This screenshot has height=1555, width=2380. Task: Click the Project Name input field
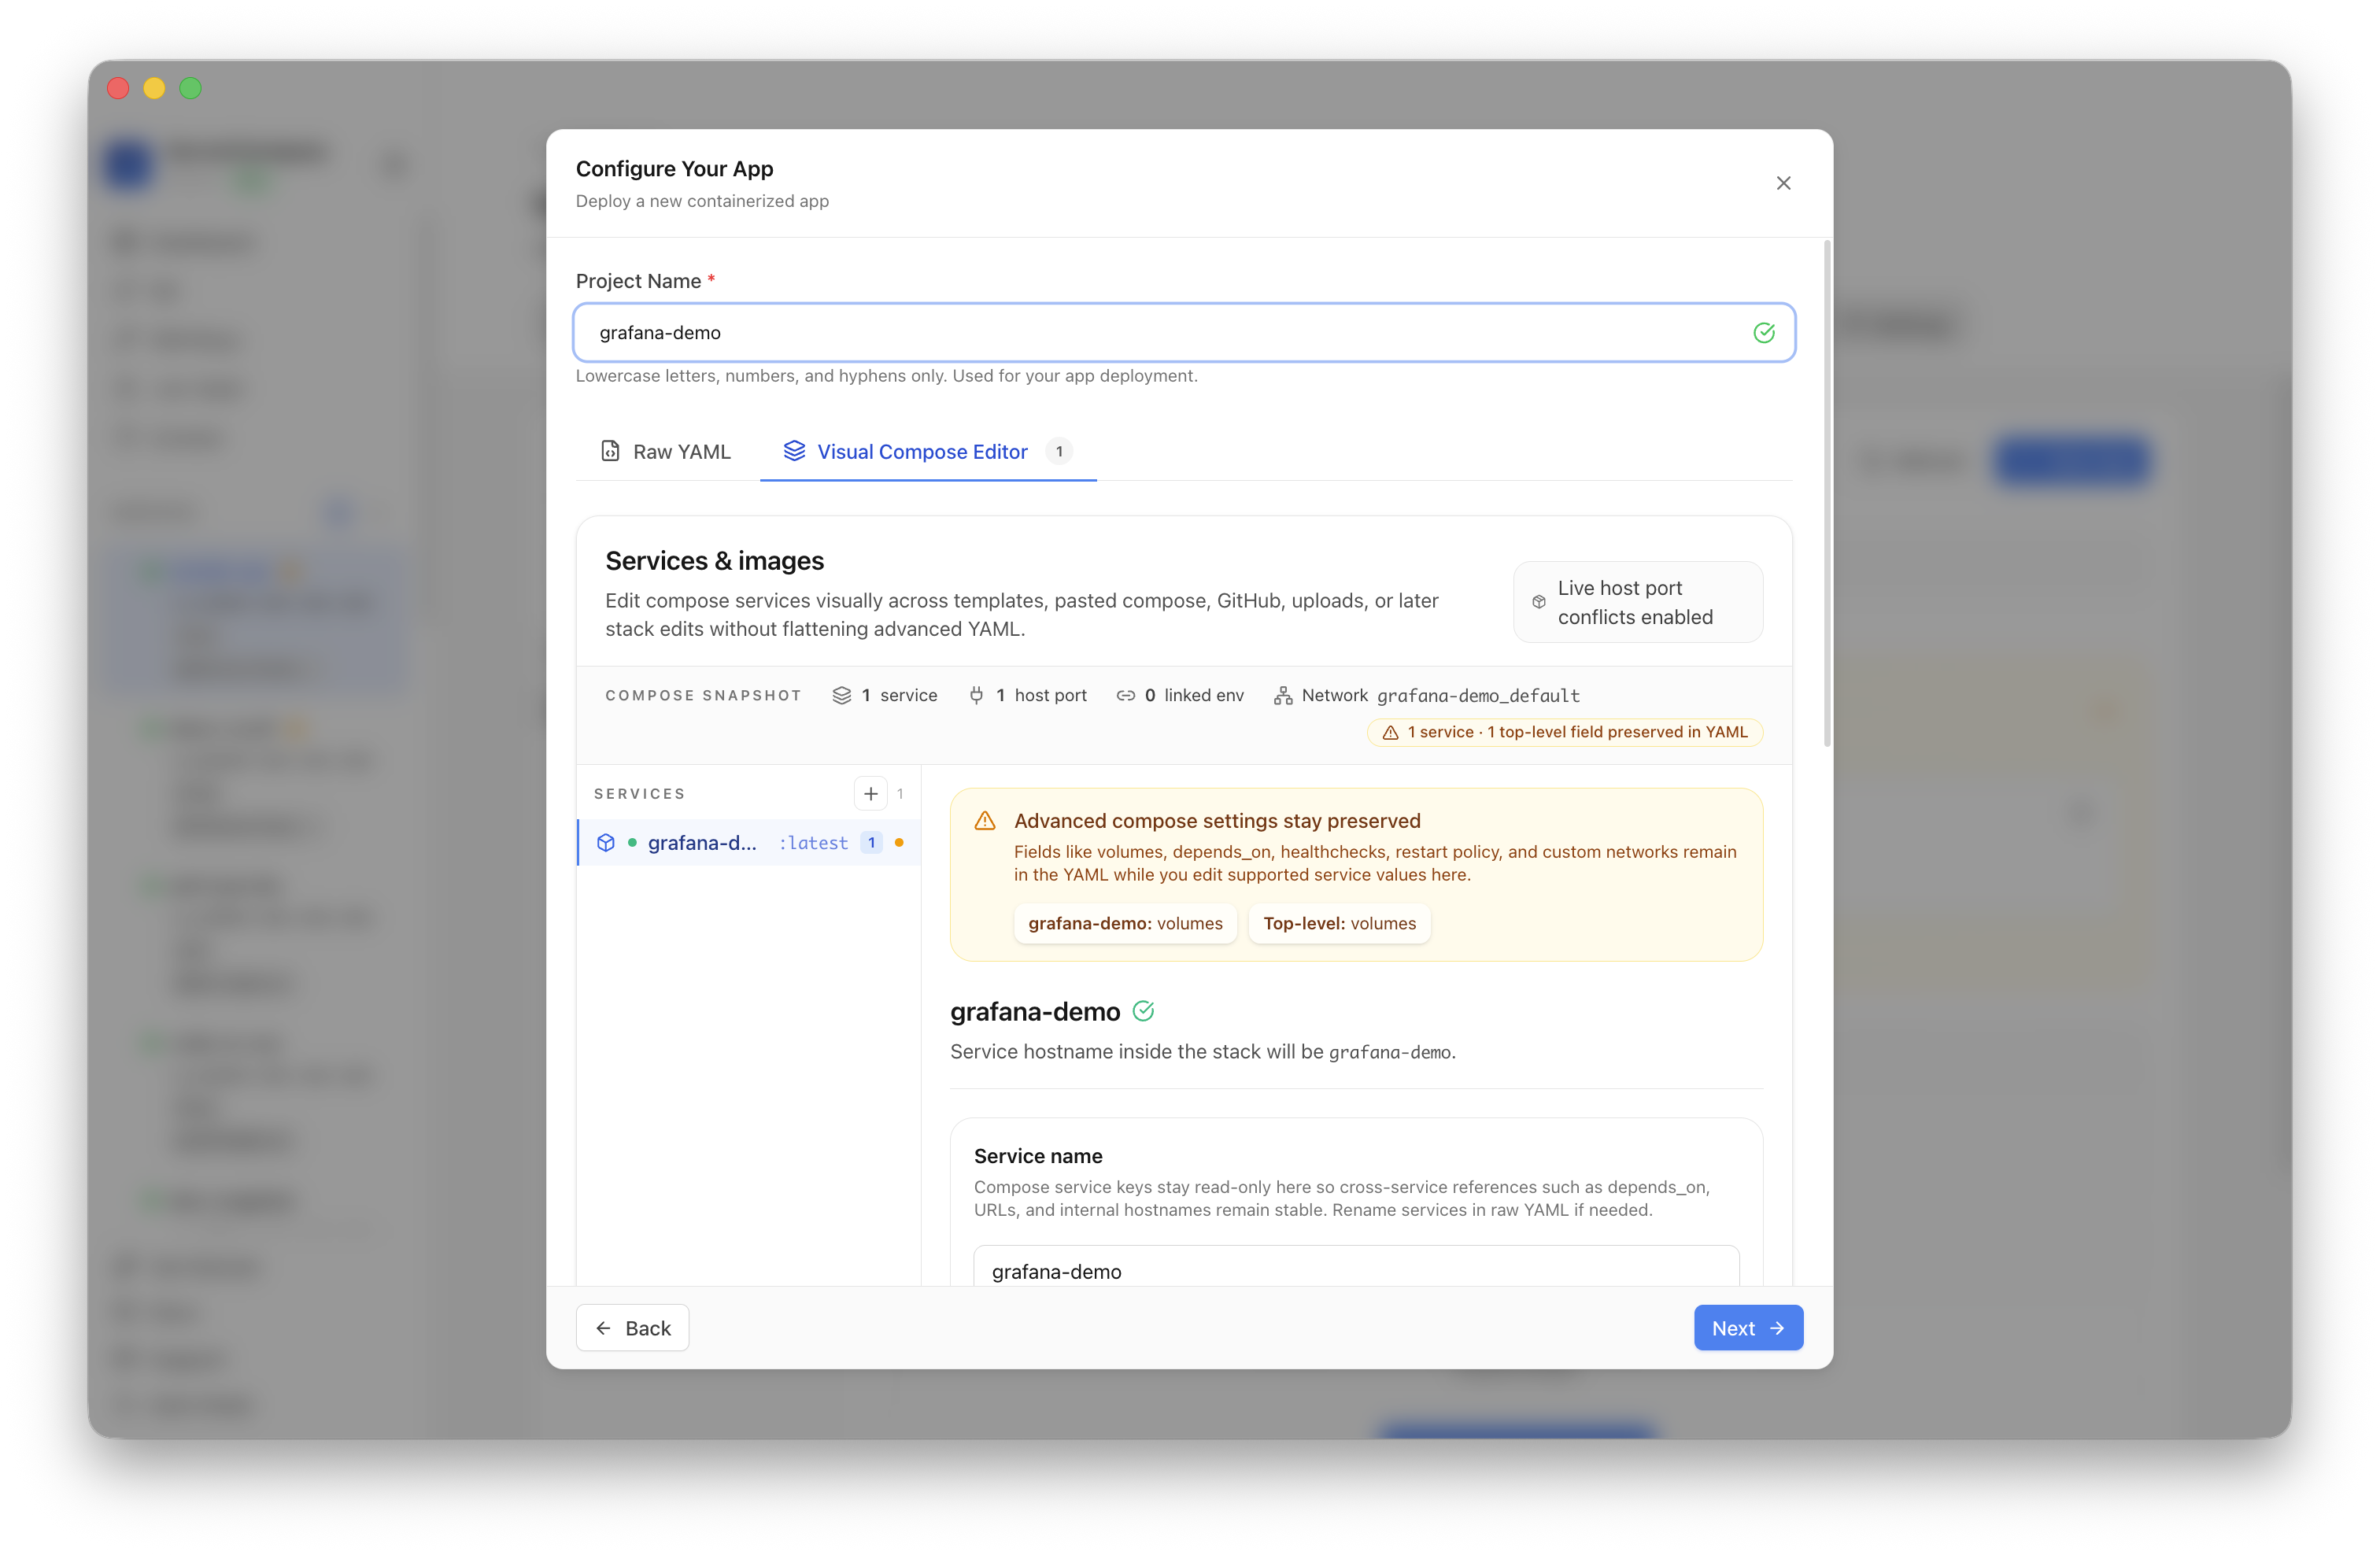tap(1184, 332)
